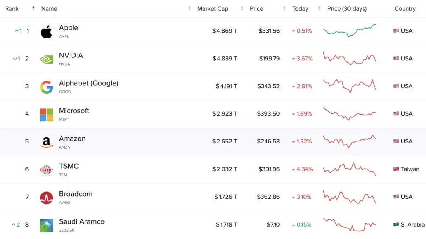Click the Amazon logo icon
Image resolution: width=426 pixels, height=239 pixels.
click(47, 142)
